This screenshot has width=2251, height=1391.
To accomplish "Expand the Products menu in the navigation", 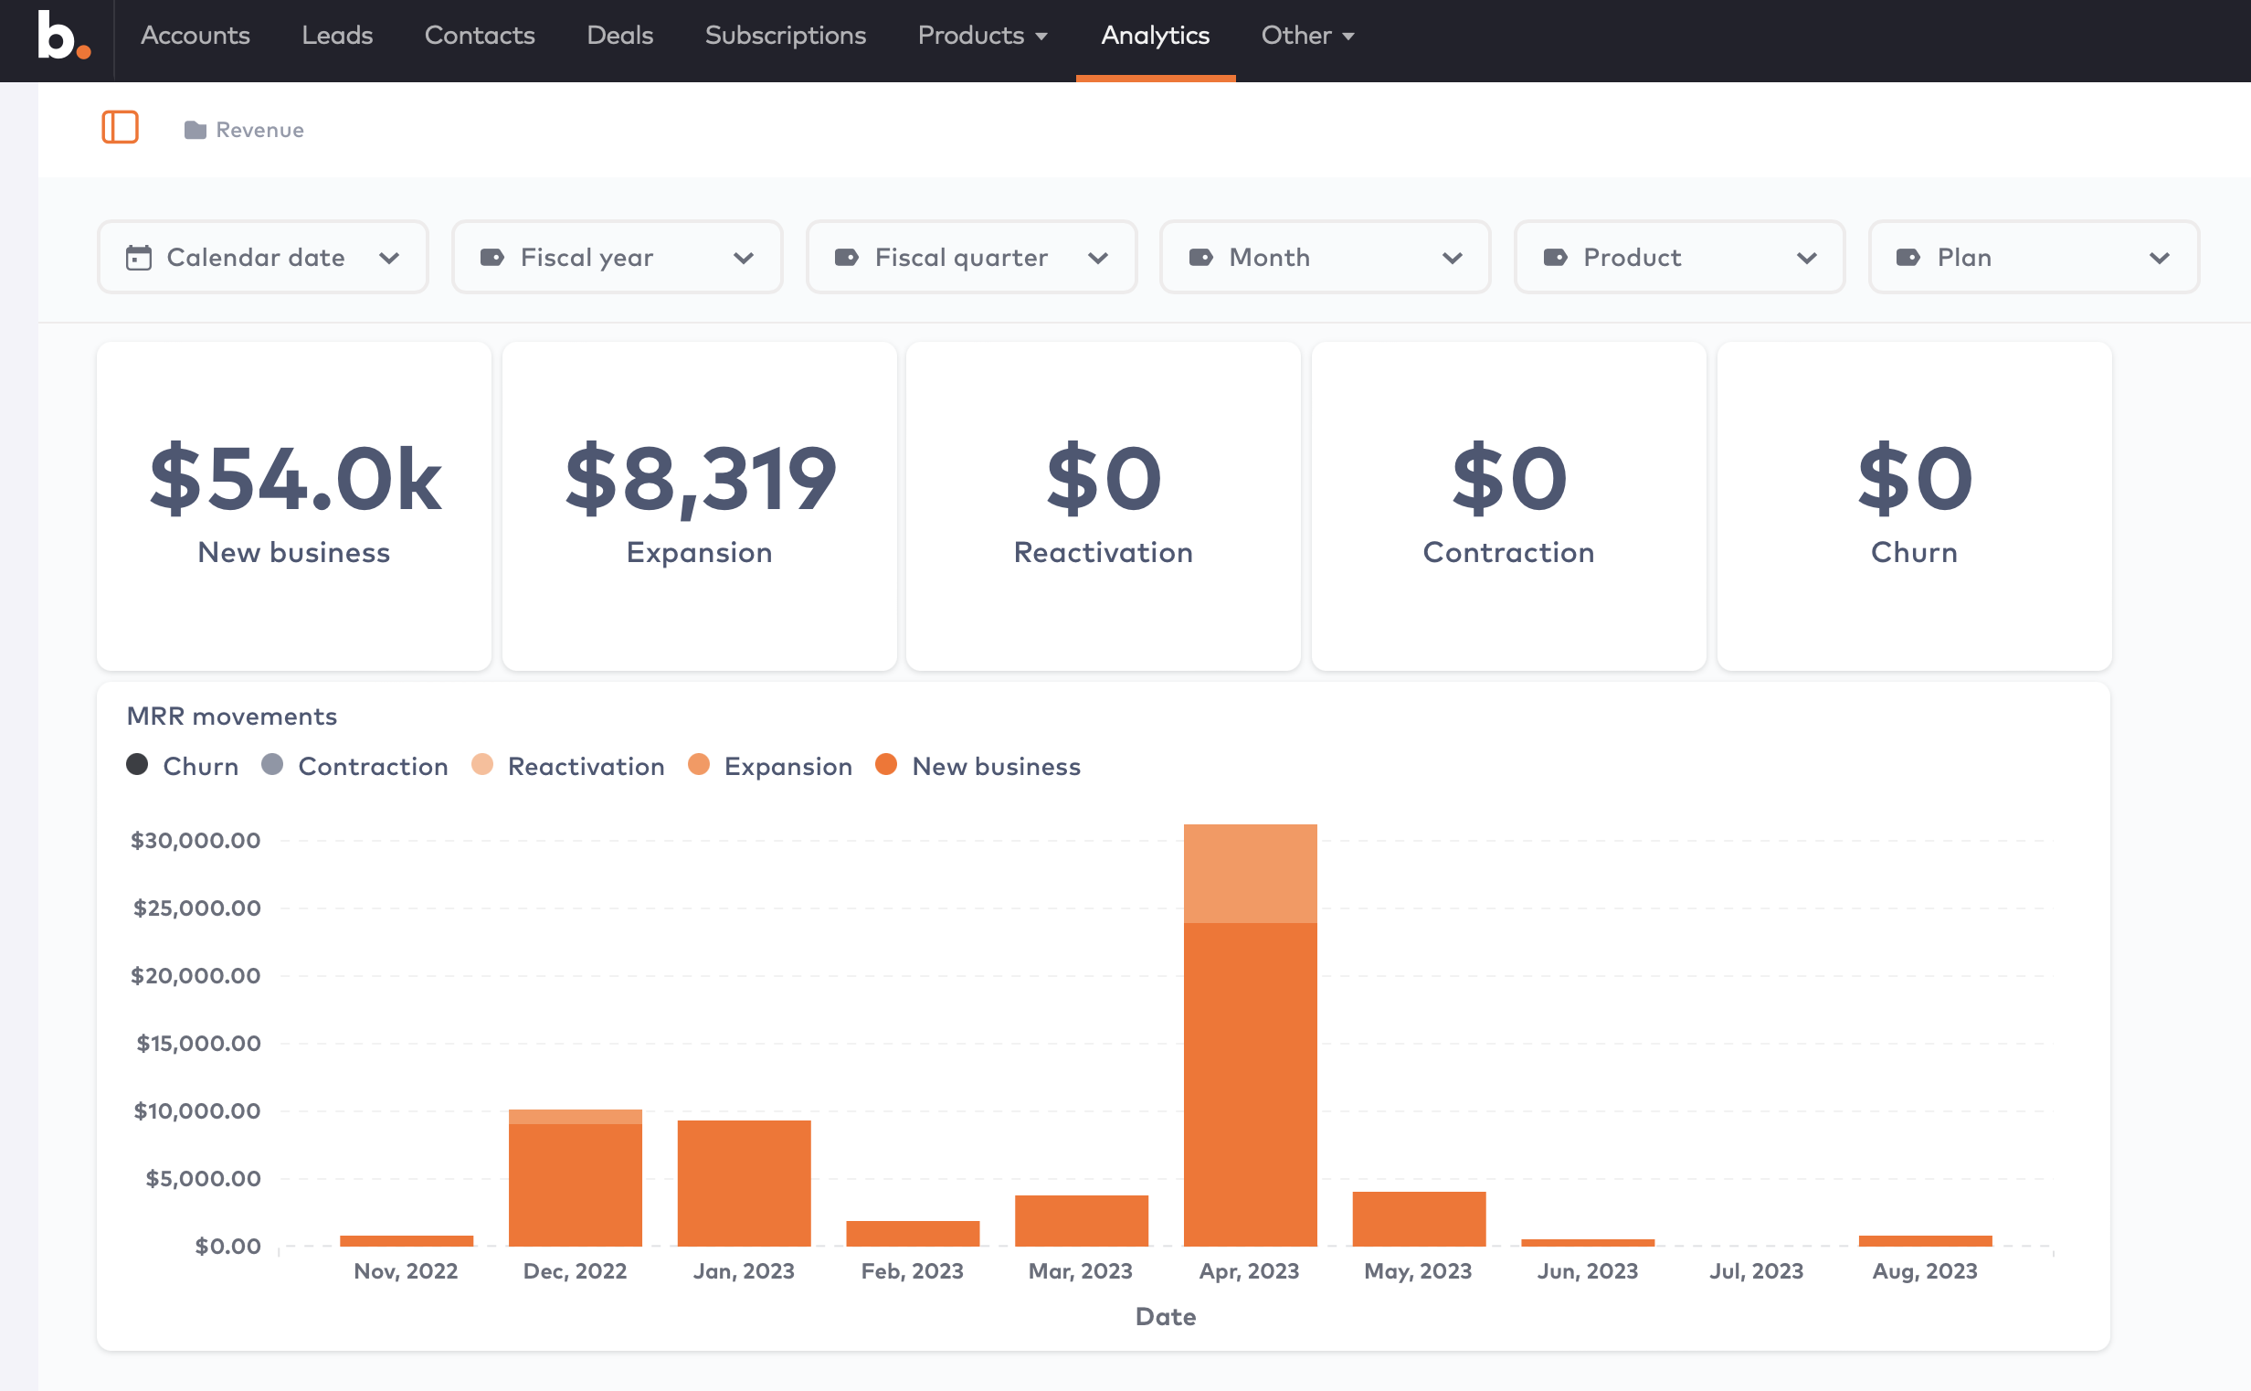I will point(981,36).
